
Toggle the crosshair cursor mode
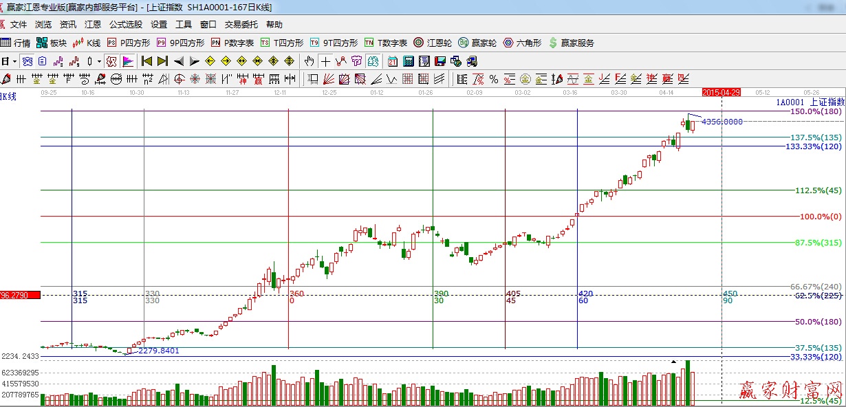coord(325,61)
